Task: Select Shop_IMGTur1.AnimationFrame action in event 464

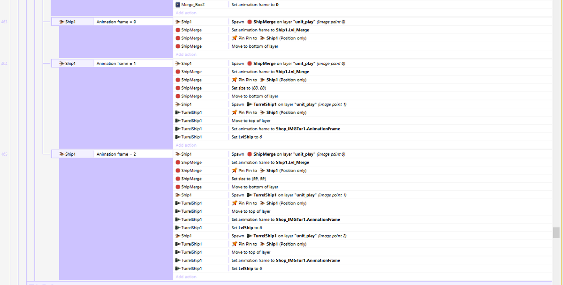Action: pyautogui.click(x=286, y=129)
